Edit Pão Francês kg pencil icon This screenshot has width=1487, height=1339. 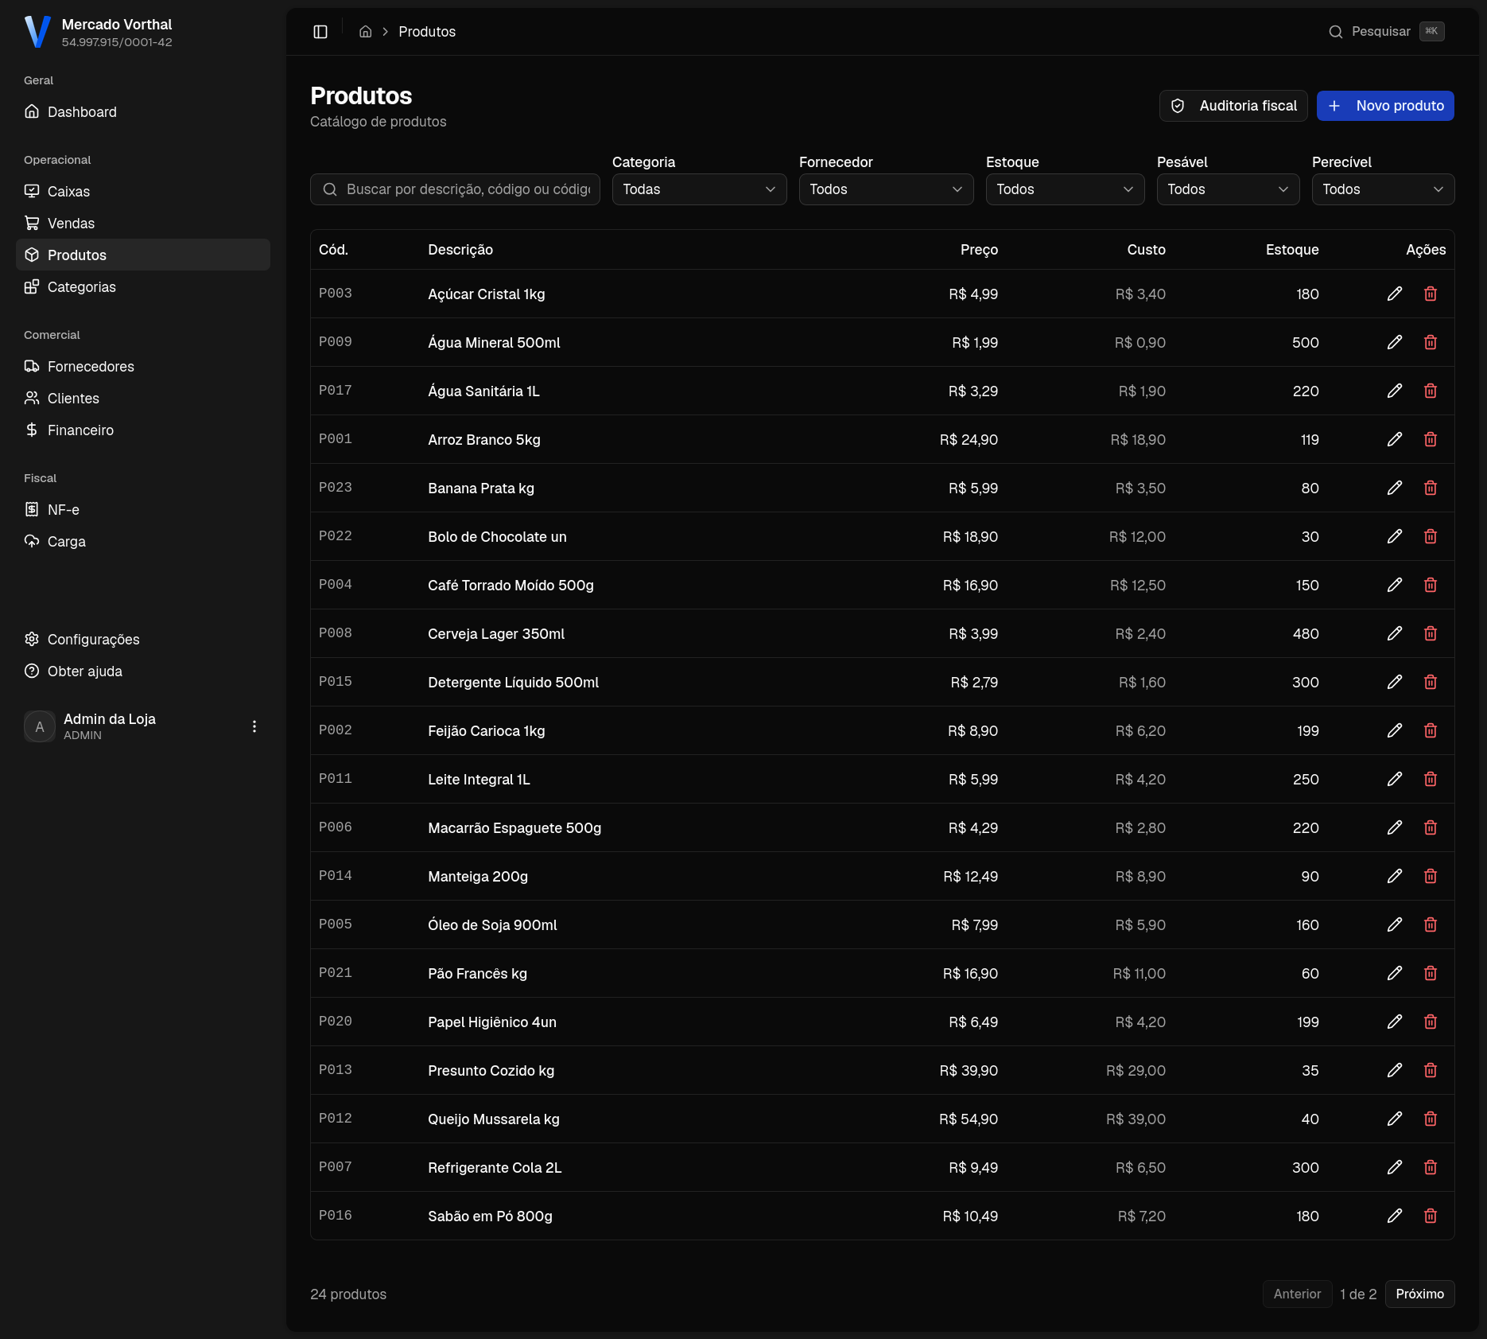(x=1395, y=974)
